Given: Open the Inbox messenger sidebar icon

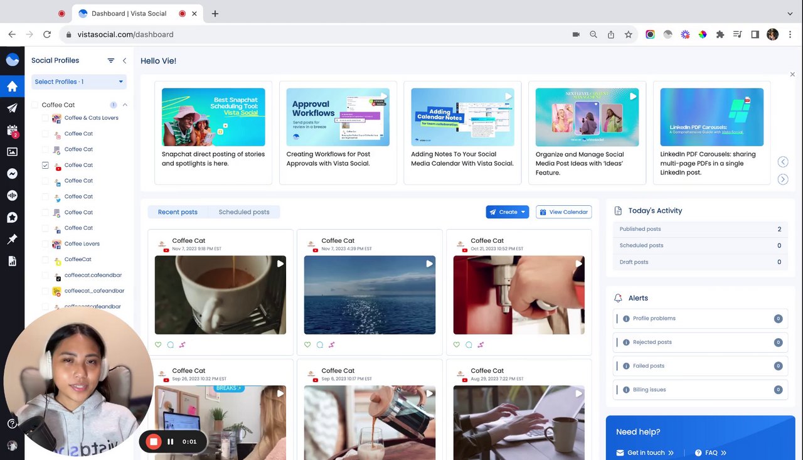Looking at the screenshot, I should (12, 174).
